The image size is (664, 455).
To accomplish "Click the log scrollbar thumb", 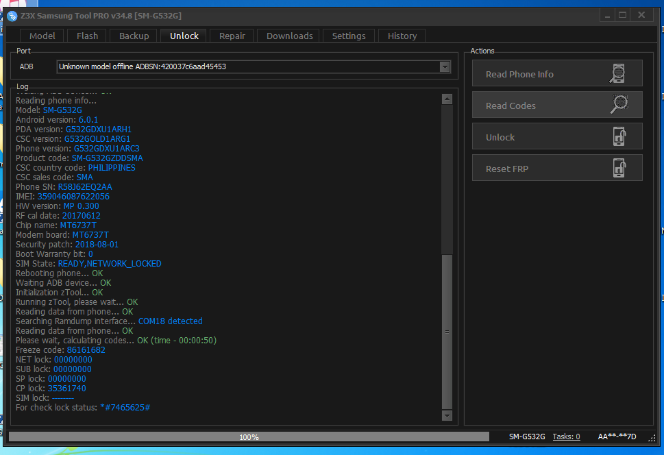I will coord(447,332).
